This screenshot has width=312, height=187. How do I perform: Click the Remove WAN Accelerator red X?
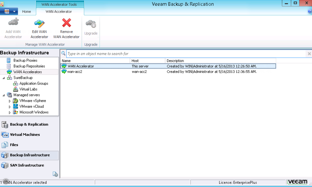tap(67, 23)
